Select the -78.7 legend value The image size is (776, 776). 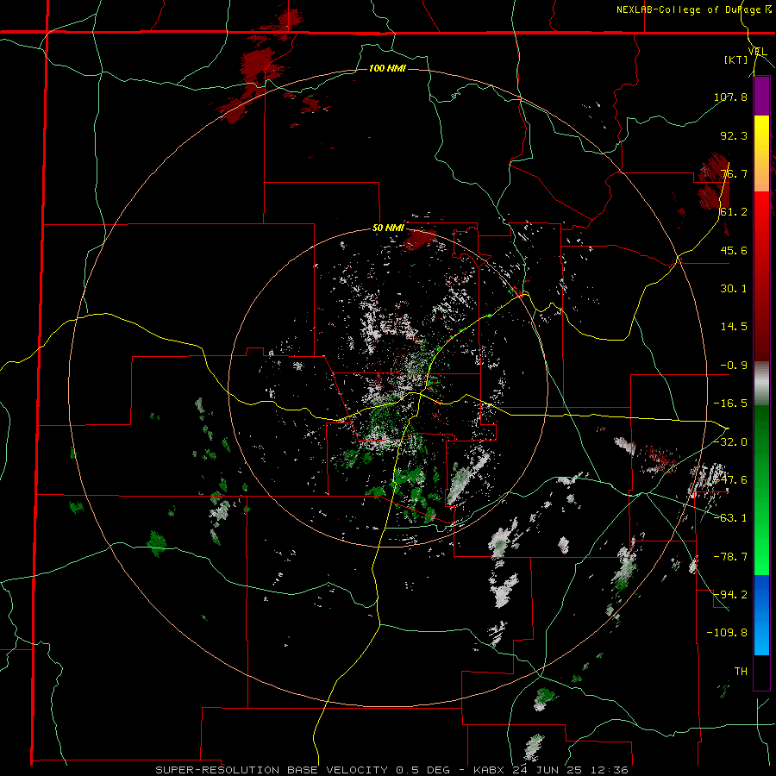(730, 557)
